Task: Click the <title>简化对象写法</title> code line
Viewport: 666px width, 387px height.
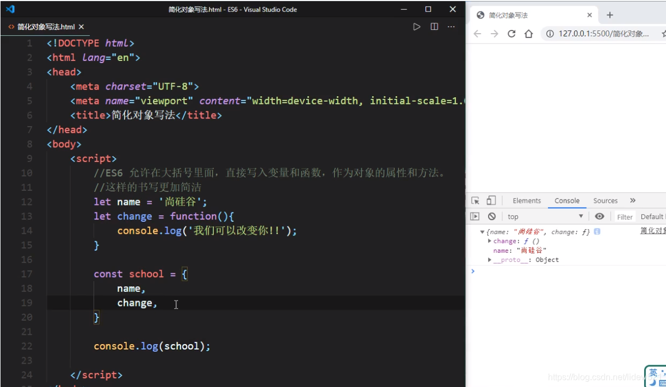Action: coord(146,115)
